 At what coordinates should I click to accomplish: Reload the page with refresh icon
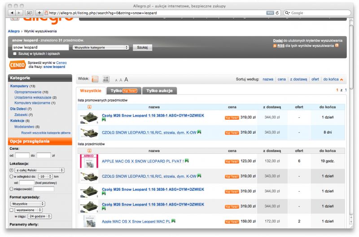coord(277,13)
